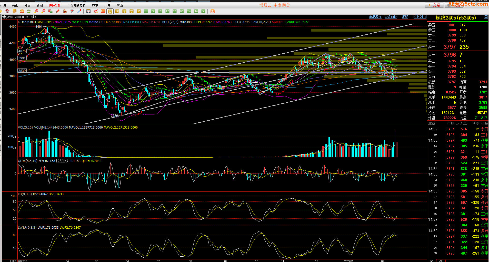This screenshot has height=262, width=489.
Task: Click the F10 info icon
Action: [22, 11]
